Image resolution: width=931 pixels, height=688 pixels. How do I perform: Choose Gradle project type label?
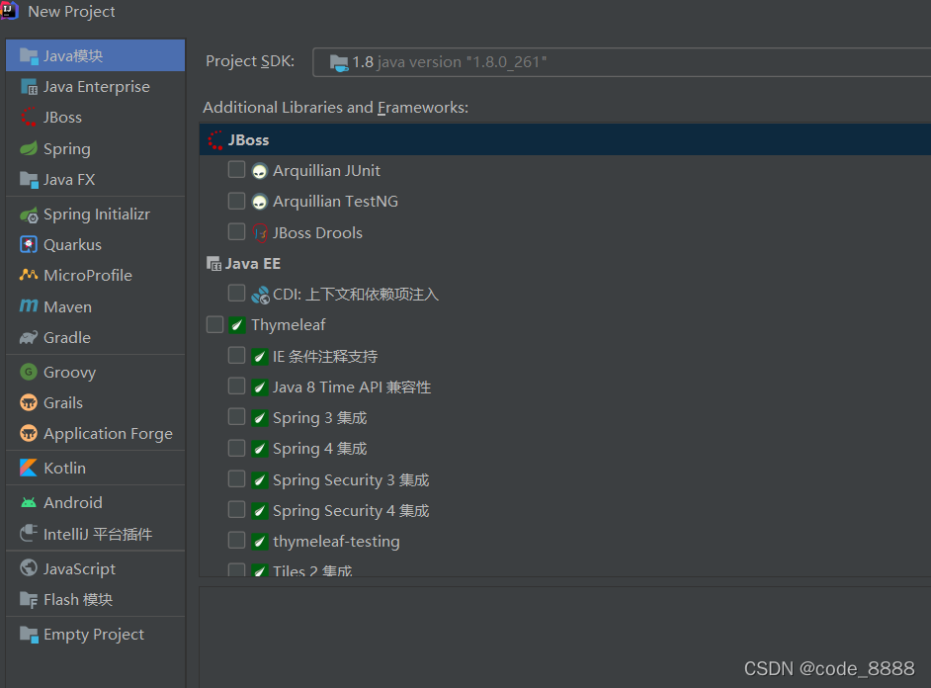pyautogui.click(x=67, y=338)
